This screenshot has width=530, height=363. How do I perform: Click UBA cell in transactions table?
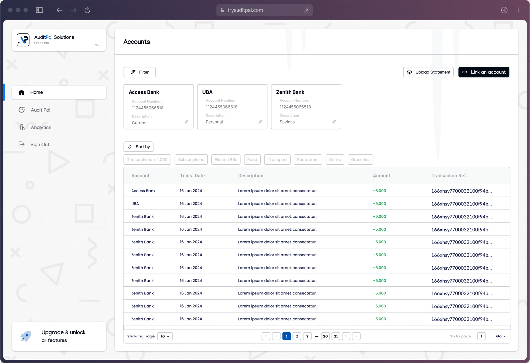135,204
